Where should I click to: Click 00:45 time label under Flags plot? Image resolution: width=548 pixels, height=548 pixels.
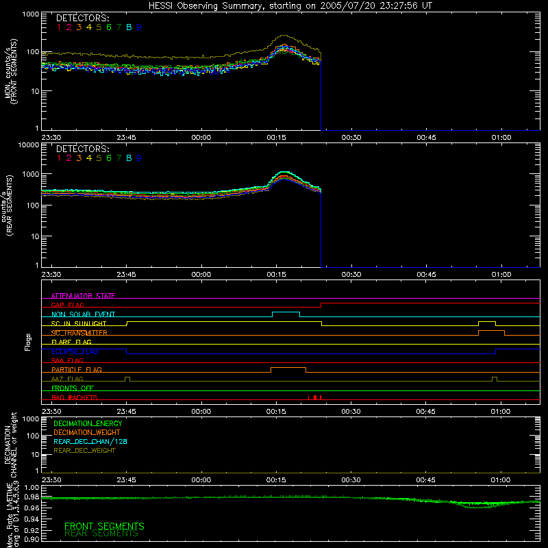(x=425, y=412)
